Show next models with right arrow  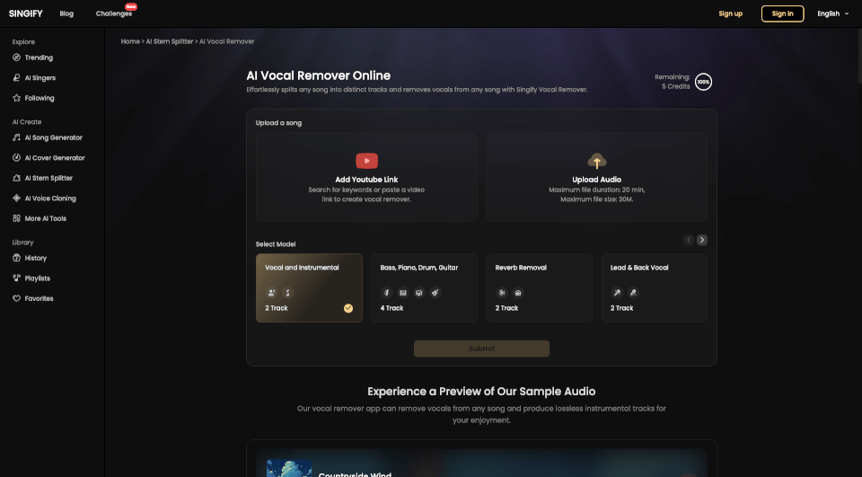pos(702,240)
